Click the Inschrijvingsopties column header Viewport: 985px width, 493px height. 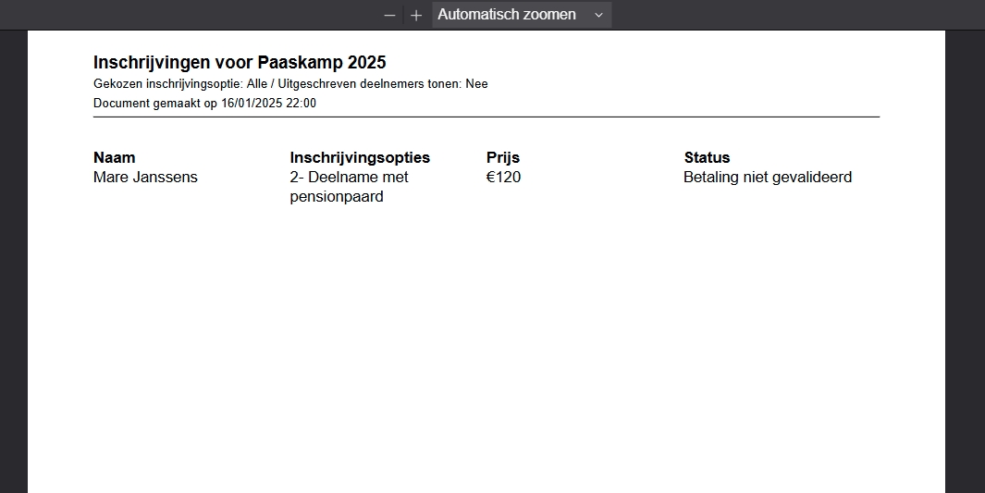pos(360,157)
